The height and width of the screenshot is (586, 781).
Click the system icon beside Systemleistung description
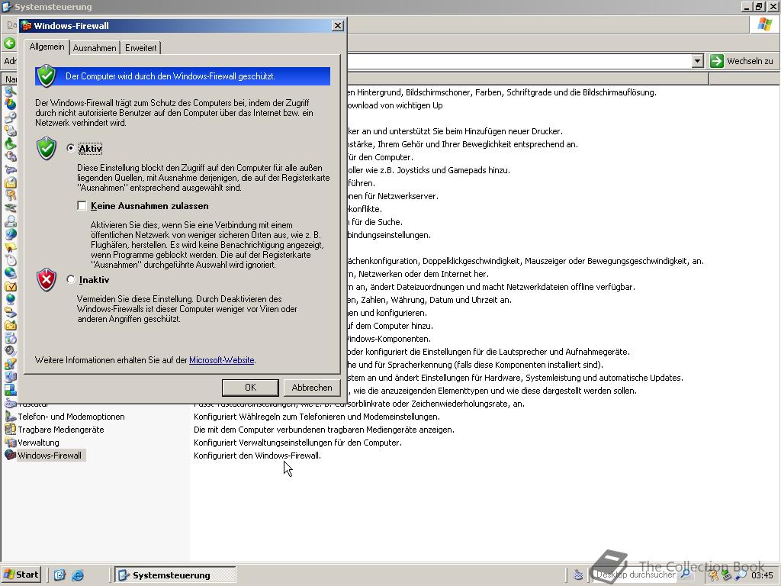click(x=10, y=377)
